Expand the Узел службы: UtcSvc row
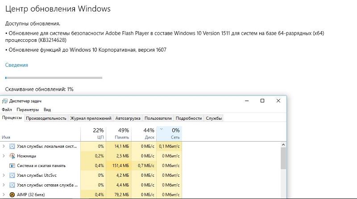The width and height of the screenshot is (357, 199). pyautogui.click(x=4, y=175)
